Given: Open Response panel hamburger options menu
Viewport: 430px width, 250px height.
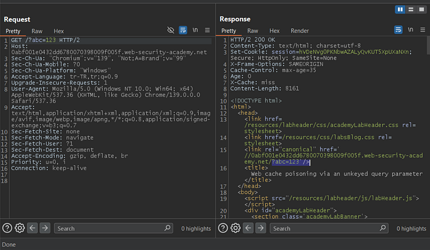Looking at the screenshot, I should 423,29.
